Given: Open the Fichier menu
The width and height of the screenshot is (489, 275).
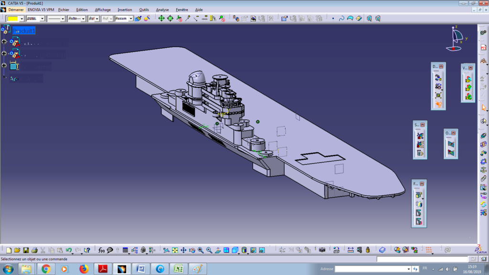Looking at the screenshot, I should 64,10.
